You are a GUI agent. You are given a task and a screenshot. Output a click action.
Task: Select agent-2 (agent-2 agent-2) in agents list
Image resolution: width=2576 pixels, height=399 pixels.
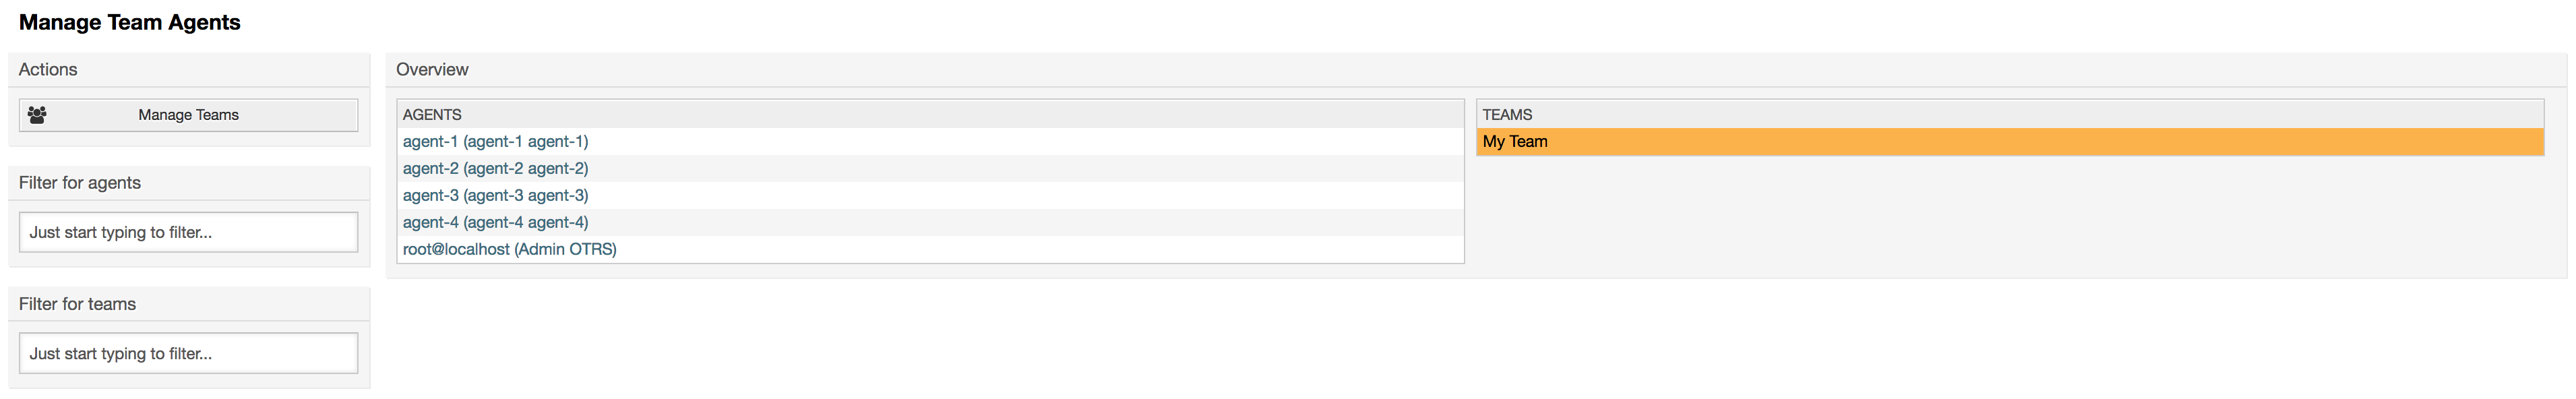(495, 169)
